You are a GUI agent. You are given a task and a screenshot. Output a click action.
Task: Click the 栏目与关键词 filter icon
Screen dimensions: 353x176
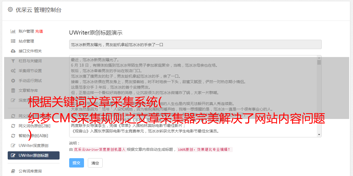pos(13,61)
